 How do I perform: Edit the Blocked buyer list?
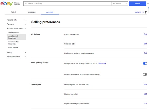145,94
